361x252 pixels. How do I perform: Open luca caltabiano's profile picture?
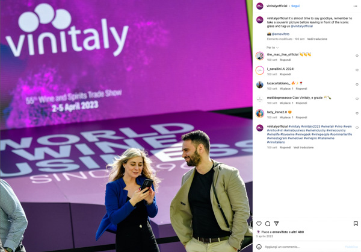point(260,84)
